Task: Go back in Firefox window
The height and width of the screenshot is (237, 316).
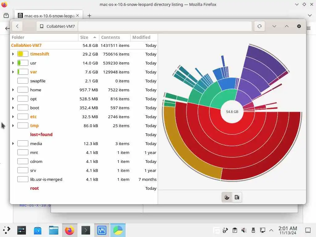Action: [7, 28]
